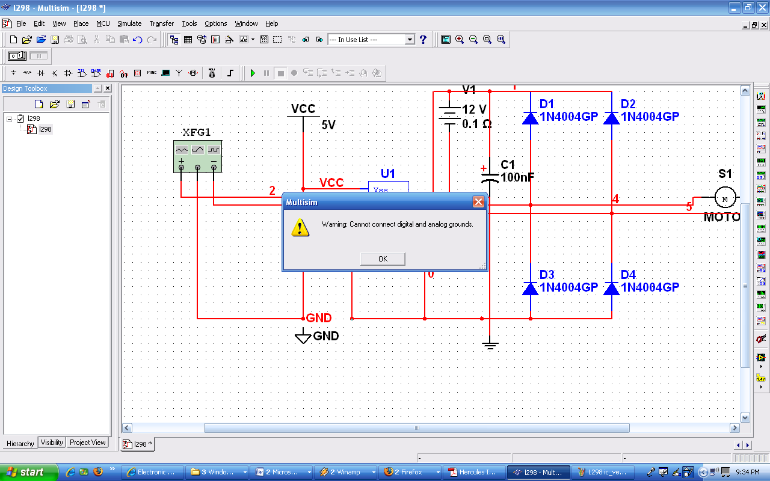Pause the simulation
This screenshot has height=481, width=770.
[x=266, y=73]
